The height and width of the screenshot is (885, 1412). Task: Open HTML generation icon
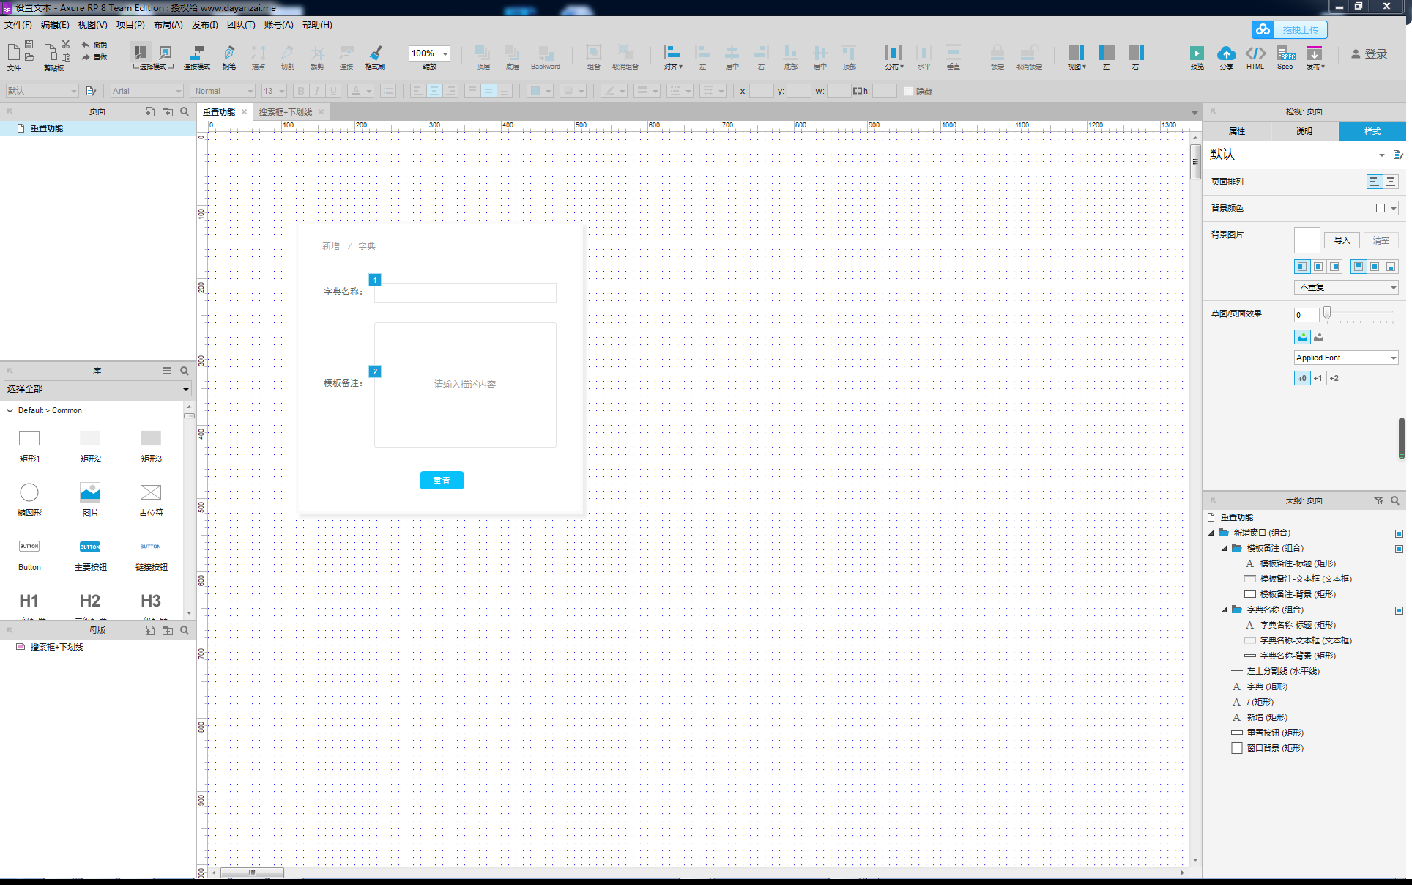tap(1255, 54)
